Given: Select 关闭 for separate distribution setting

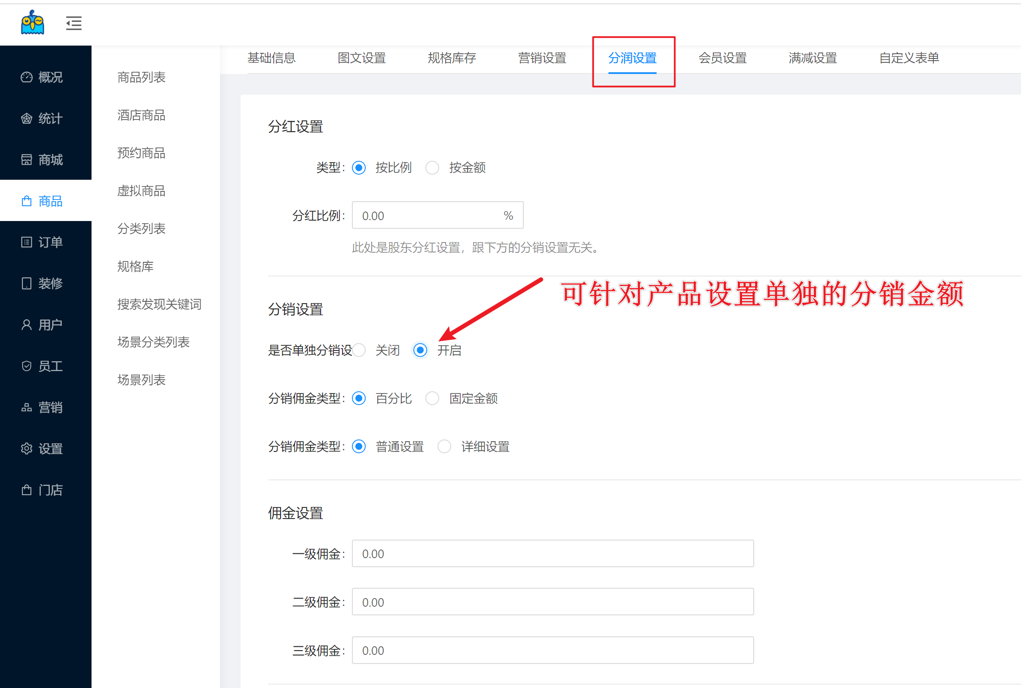Looking at the screenshot, I should click(359, 350).
